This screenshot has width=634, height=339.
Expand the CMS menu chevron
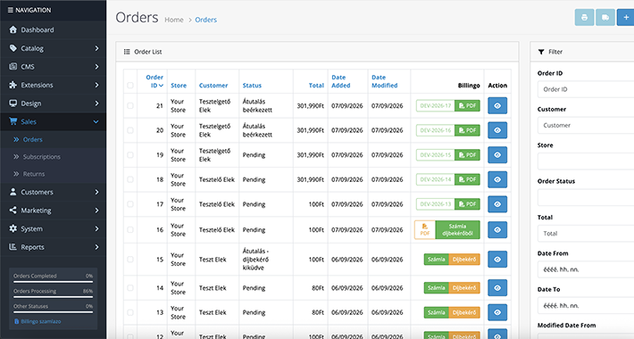tap(96, 66)
